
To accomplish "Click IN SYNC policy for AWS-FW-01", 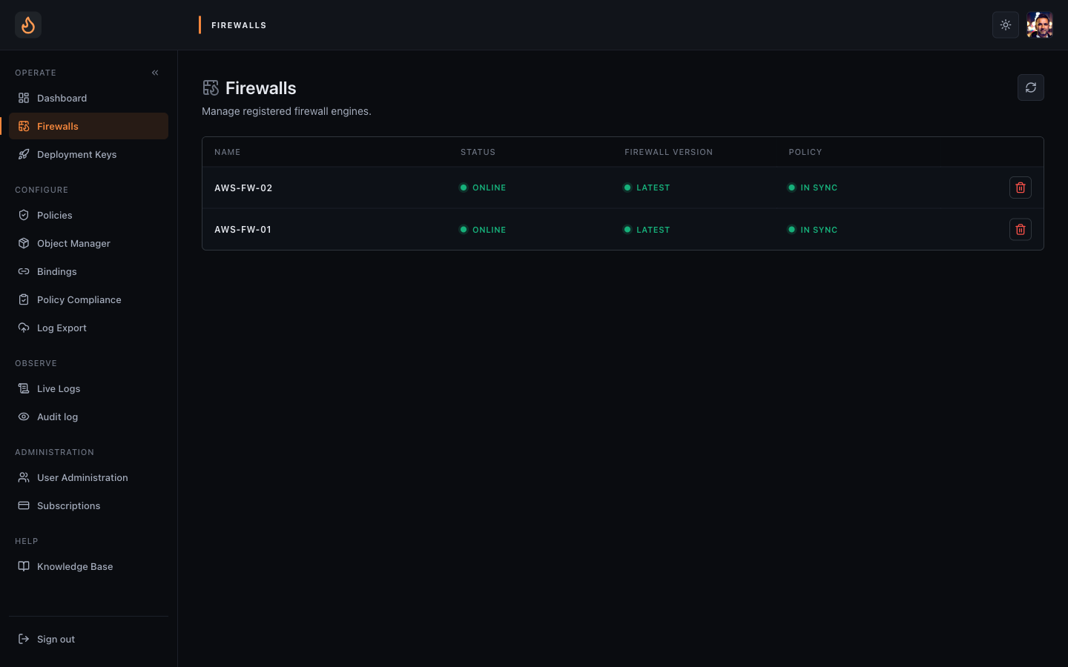I will (812, 230).
